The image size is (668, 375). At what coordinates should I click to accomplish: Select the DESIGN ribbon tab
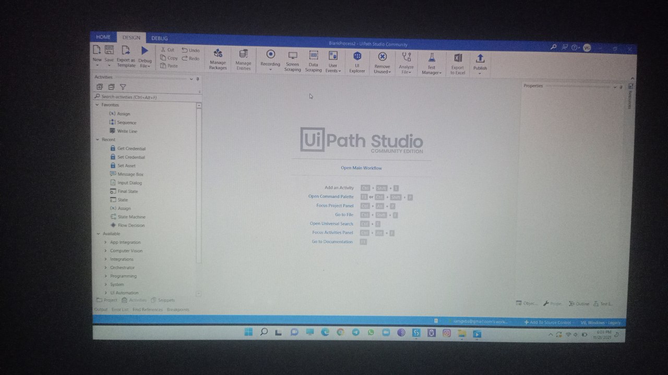coord(132,38)
